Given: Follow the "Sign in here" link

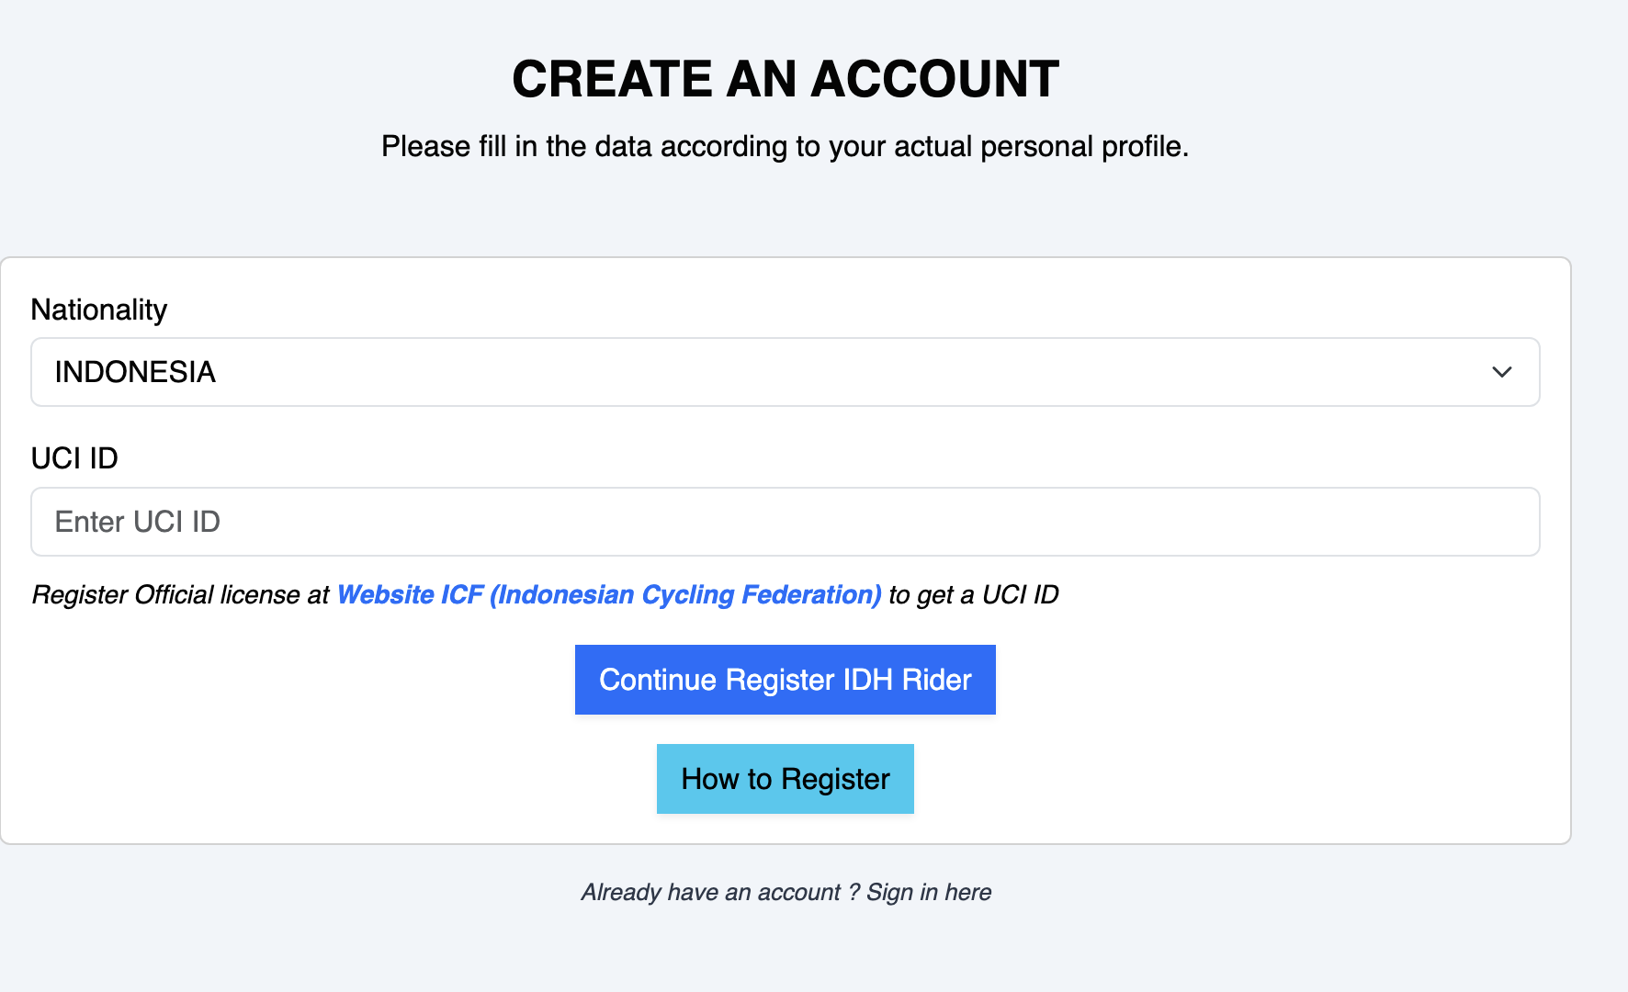Looking at the screenshot, I should [x=929, y=892].
